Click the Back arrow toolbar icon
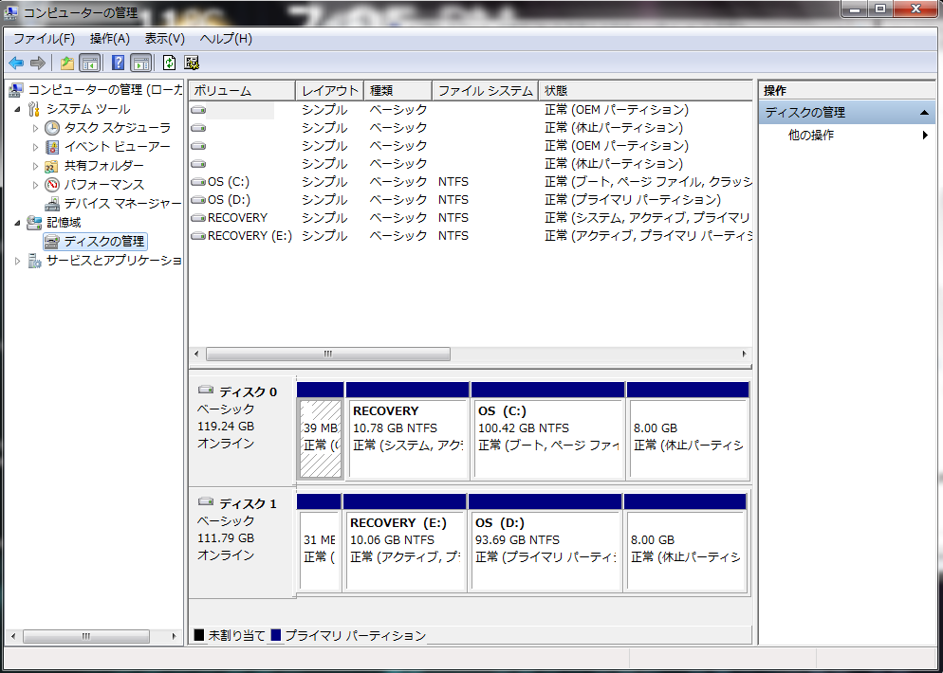The width and height of the screenshot is (943, 673). tap(16, 63)
